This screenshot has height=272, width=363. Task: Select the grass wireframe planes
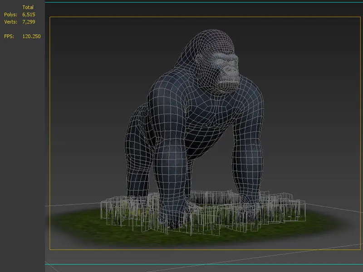[203, 213]
